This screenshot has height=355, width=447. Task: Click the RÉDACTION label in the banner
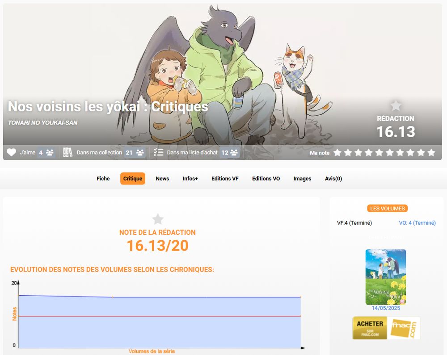[396, 118]
